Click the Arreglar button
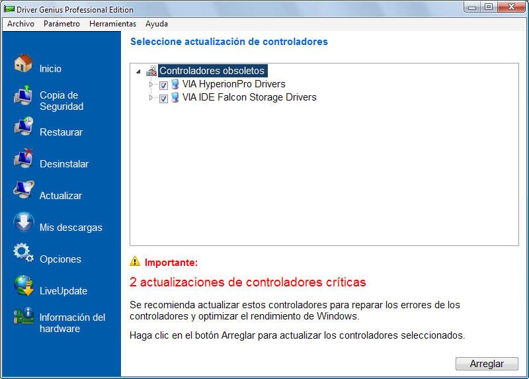Image resolution: width=529 pixels, height=379 pixels. (x=487, y=364)
